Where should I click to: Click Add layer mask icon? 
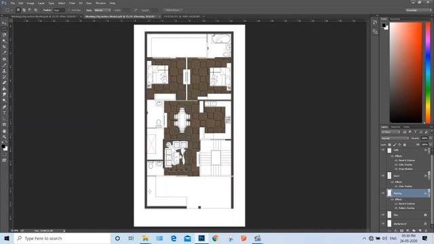(x=401, y=230)
